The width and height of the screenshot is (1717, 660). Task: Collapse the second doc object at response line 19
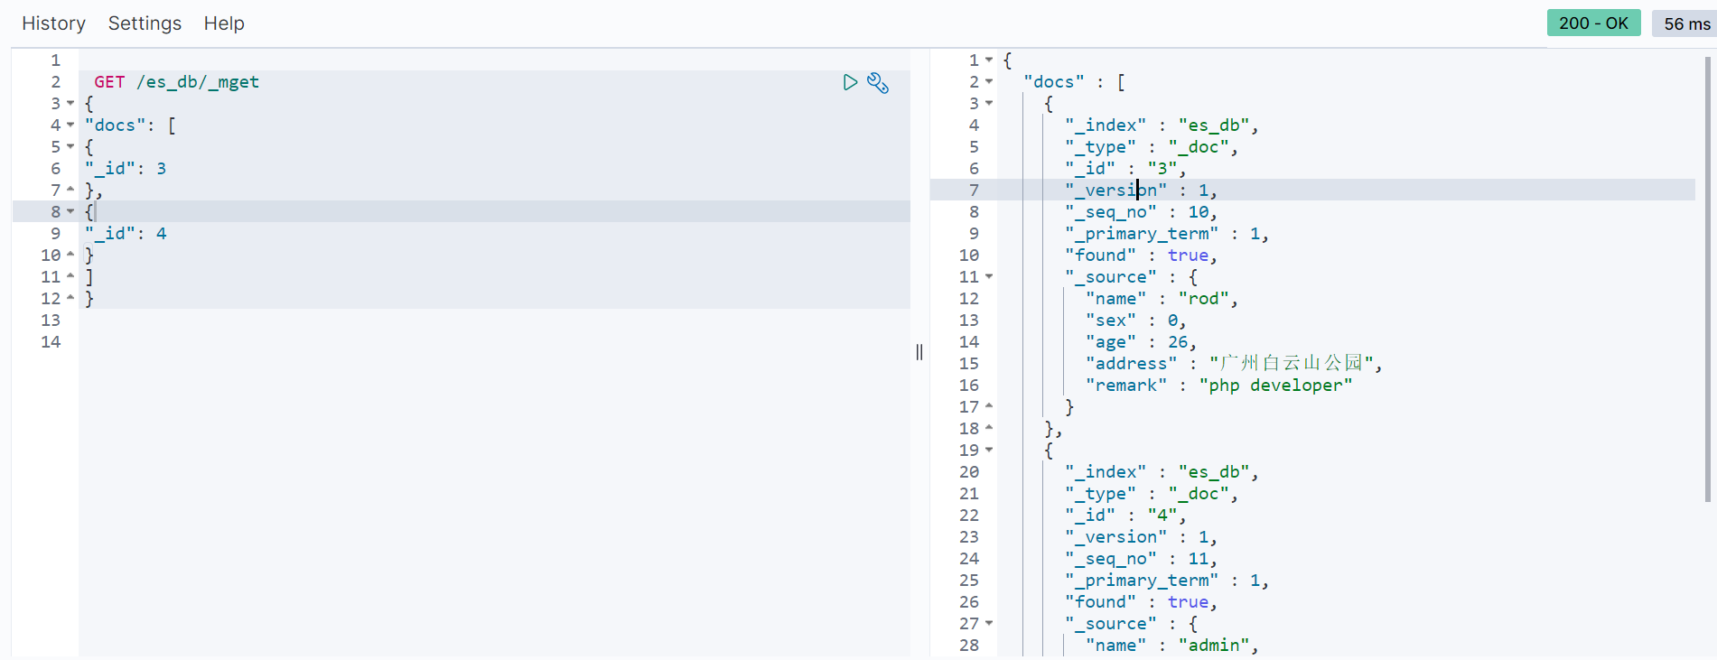pyautogui.click(x=989, y=451)
